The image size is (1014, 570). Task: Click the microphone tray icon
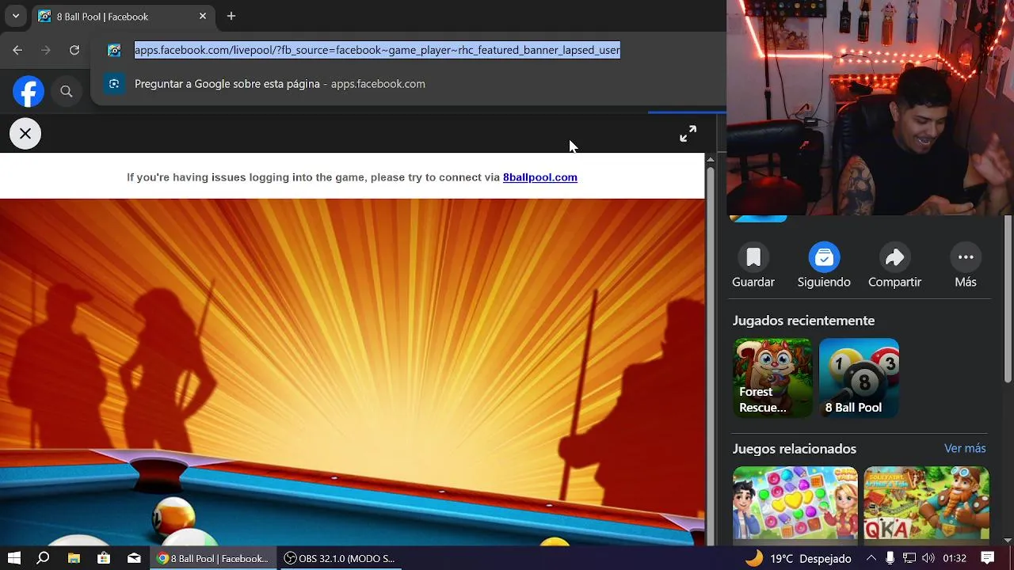[890, 558]
